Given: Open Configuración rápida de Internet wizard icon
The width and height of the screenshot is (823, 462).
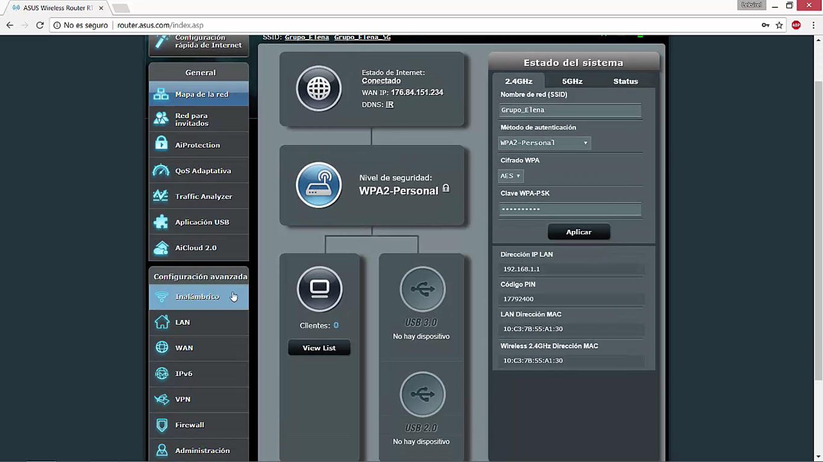Looking at the screenshot, I should [x=162, y=42].
